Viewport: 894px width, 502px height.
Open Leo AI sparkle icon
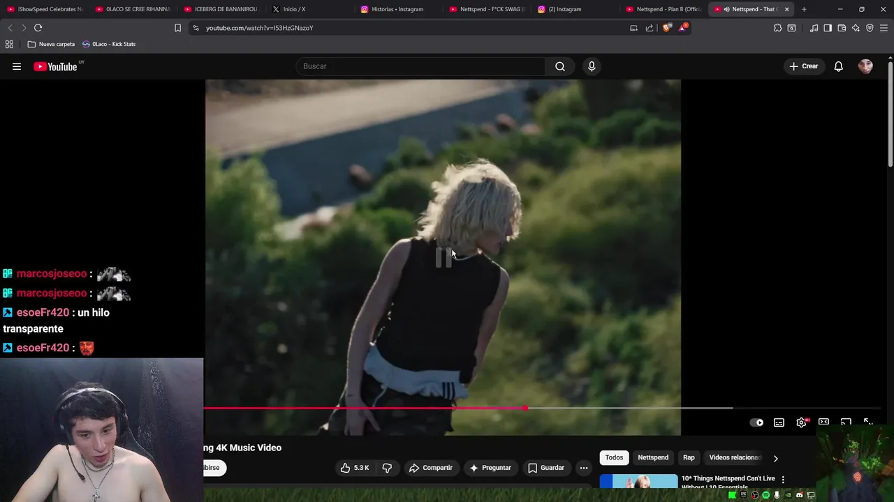click(x=856, y=28)
